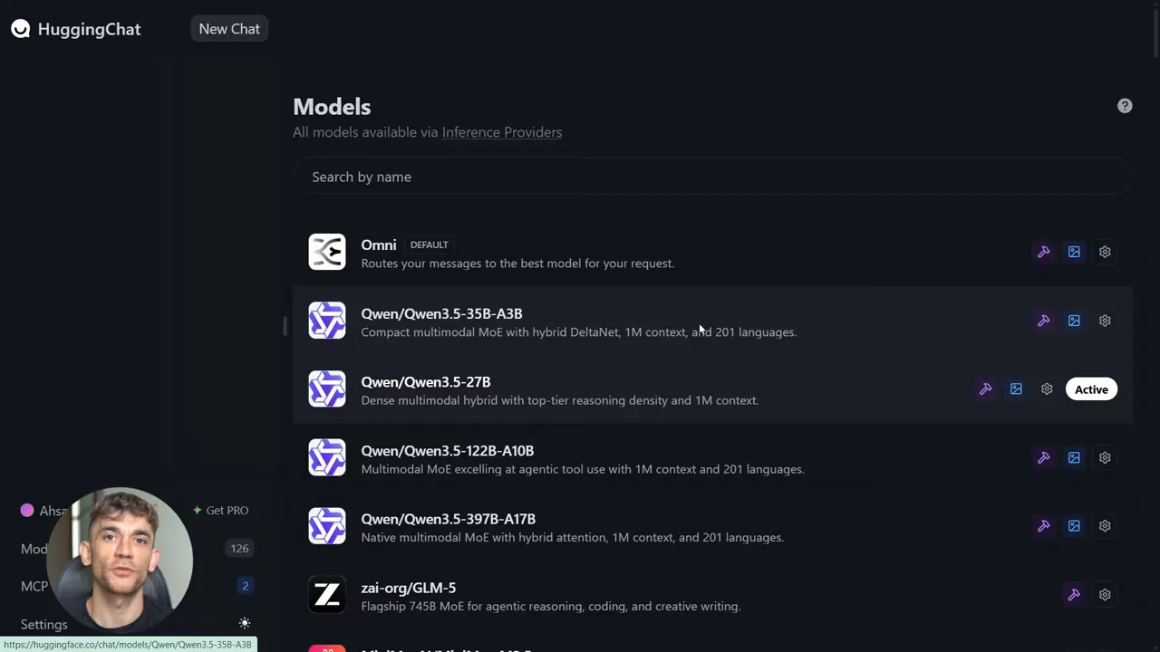
Task: Open settings gear for Qwen3.5-397B-A17B
Action: [1105, 526]
